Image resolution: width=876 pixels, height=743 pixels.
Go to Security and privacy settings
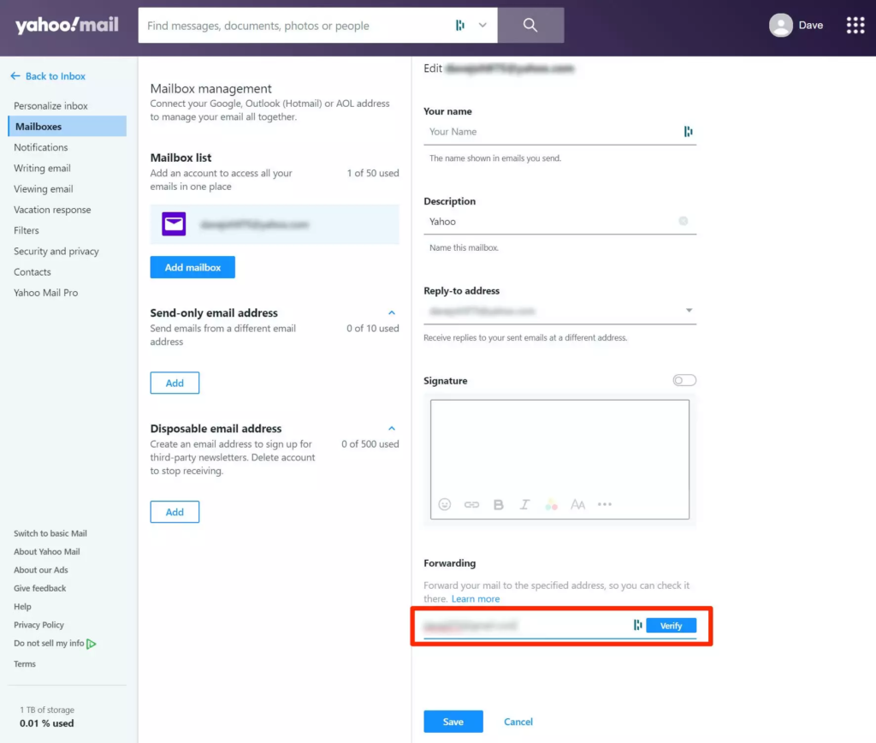pos(56,252)
